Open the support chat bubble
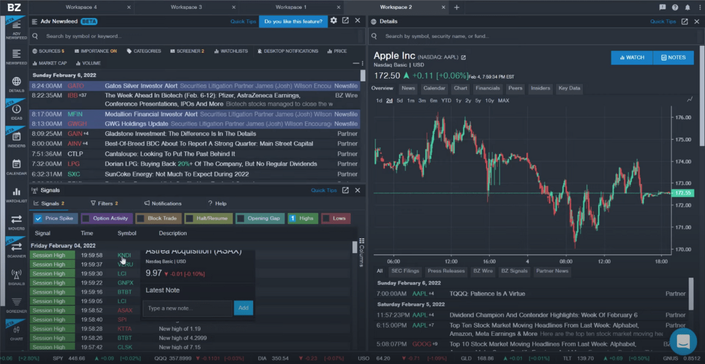This screenshot has height=364, width=705. [x=683, y=342]
